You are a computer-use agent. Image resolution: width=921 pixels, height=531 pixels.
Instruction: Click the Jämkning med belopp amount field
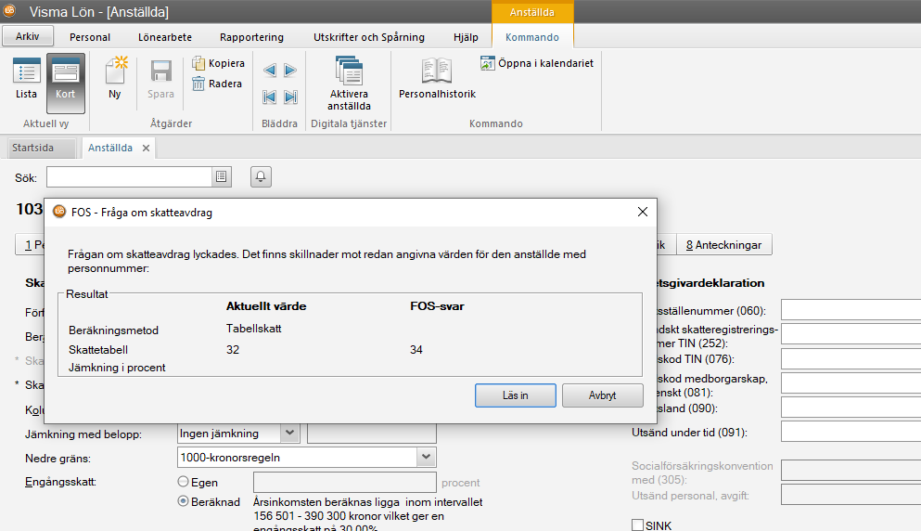click(372, 434)
